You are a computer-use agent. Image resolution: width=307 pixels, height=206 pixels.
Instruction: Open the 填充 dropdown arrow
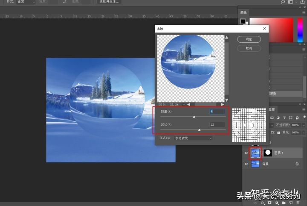pyautogui.click(x=304, y=132)
